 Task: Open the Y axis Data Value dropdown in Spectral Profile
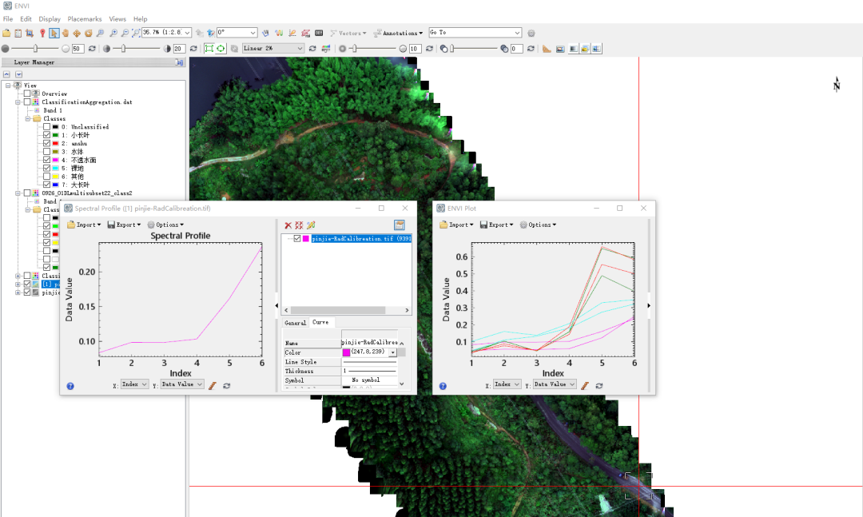182,384
